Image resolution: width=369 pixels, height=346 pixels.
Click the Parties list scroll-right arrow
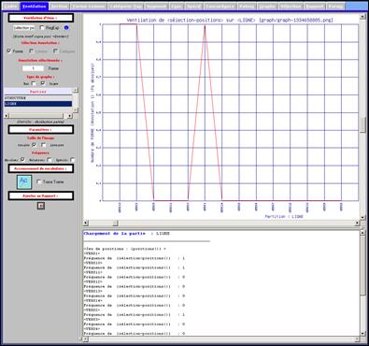[70, 116]
